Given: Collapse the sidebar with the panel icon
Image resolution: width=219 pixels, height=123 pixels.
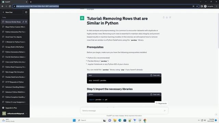Looking at the screenshot, I should tap(26, 12).
